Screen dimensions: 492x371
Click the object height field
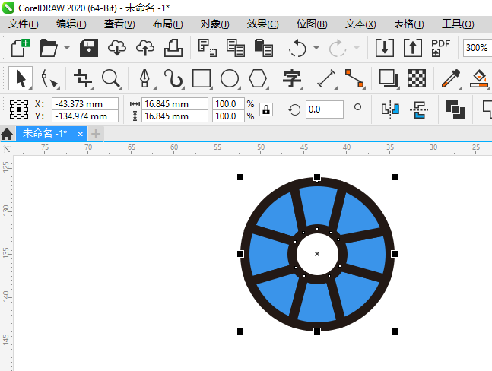175,116
